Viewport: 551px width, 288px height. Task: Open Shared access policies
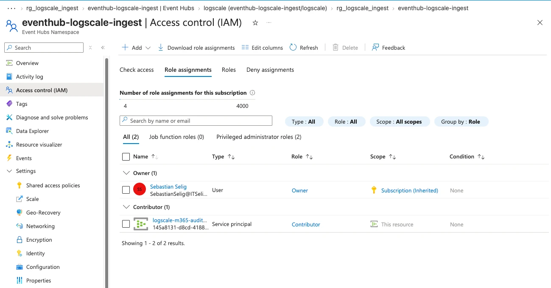click(x=53, y=185)
